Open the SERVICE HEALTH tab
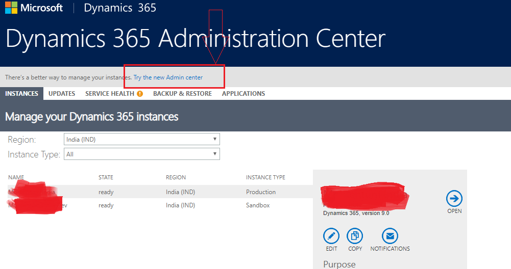The width and height of the screenshot is (511, 269). [x=110, y=94]
